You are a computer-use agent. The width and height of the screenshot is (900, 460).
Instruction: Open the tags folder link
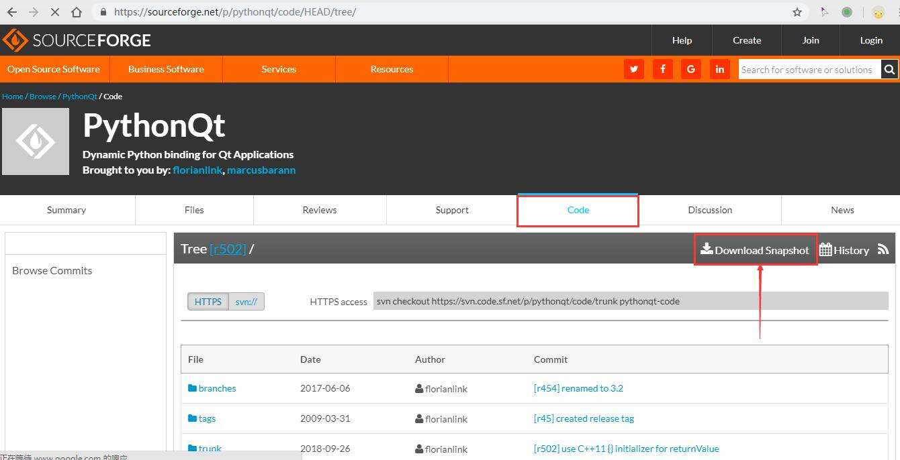[x=207, y=418]
